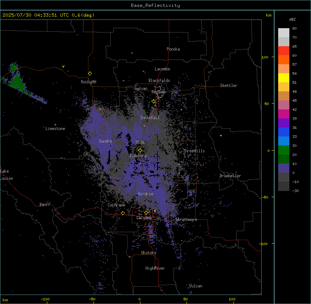Click the Lacombe label
Image resolution: width=311 pixels, height=304 pixels.
162,69
